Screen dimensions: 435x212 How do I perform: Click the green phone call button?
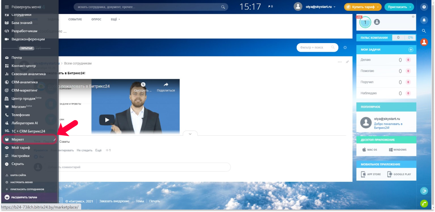424,204
